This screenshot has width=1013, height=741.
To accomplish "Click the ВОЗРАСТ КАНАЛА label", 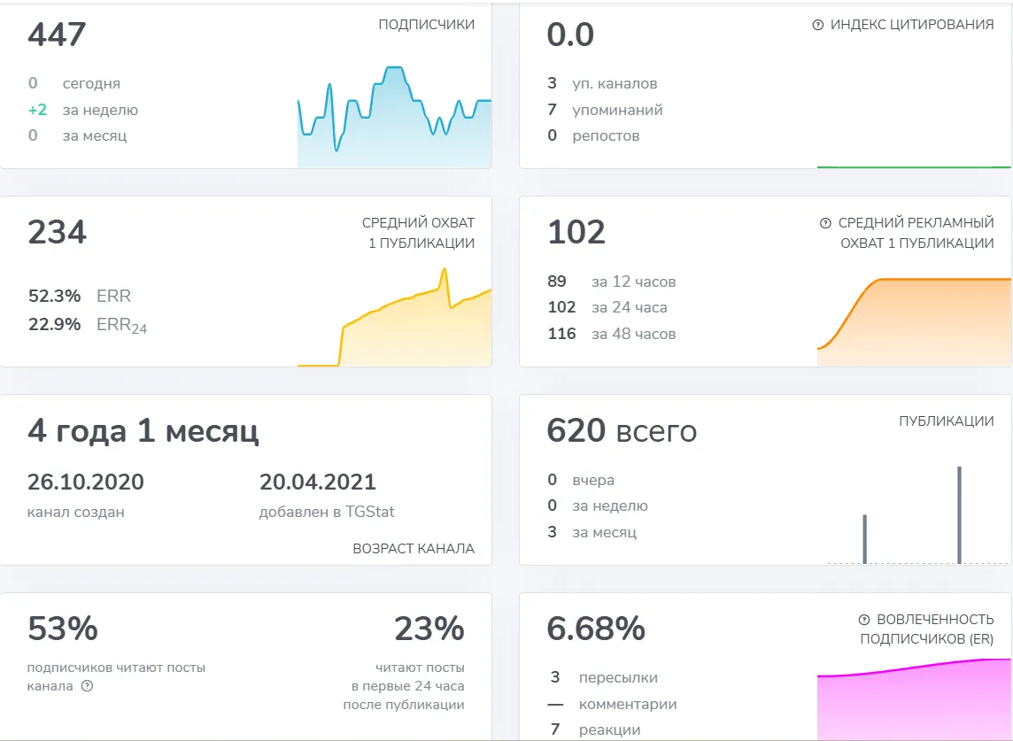I will click(x=414, y=549).
